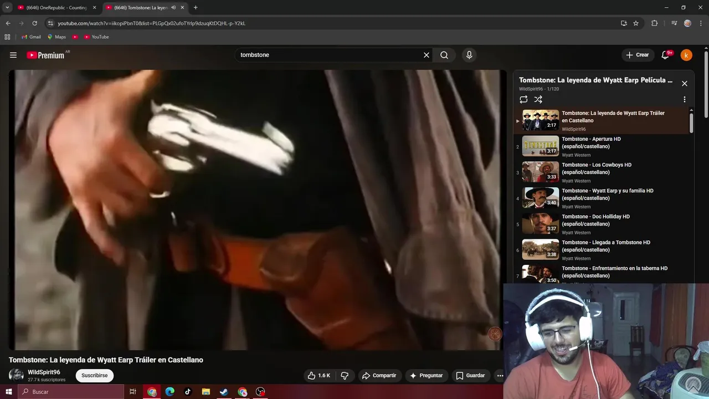The width and height of the screenshot is (709, 399).
Task: Open the YouTube guide hamburger menu
Action: (13, 55)
